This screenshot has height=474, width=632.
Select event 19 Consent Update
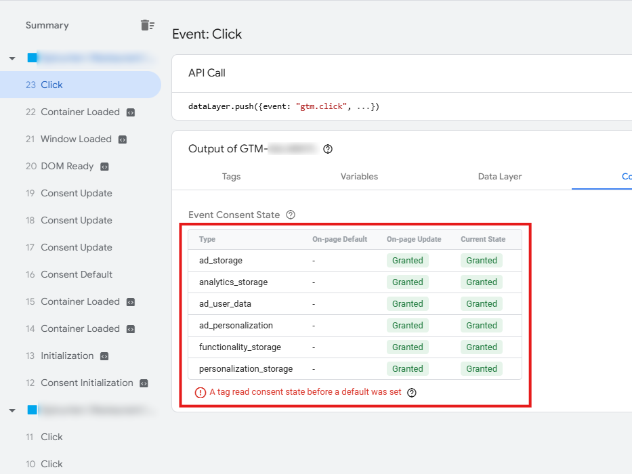(x=77, y=193)
